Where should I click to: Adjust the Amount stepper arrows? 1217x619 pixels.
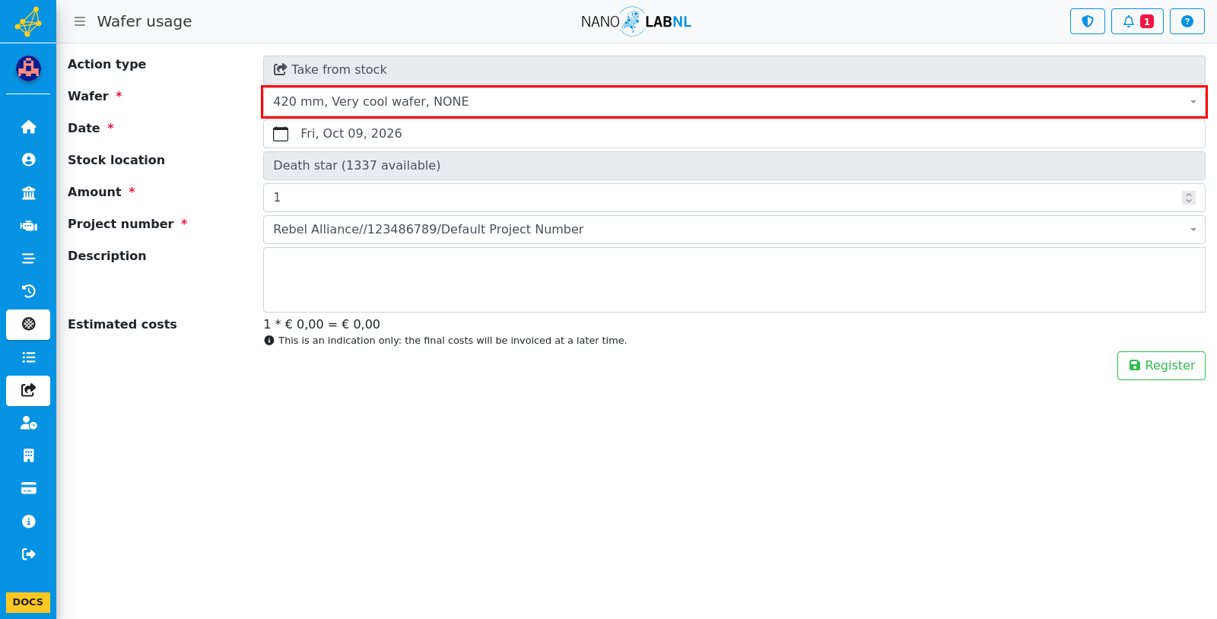(x=1189, y=198)
